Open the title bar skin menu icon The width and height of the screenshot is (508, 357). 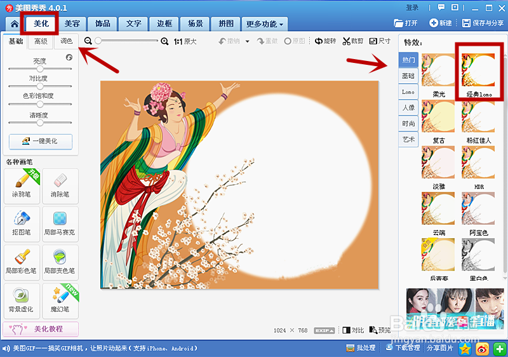coord(455,8)
